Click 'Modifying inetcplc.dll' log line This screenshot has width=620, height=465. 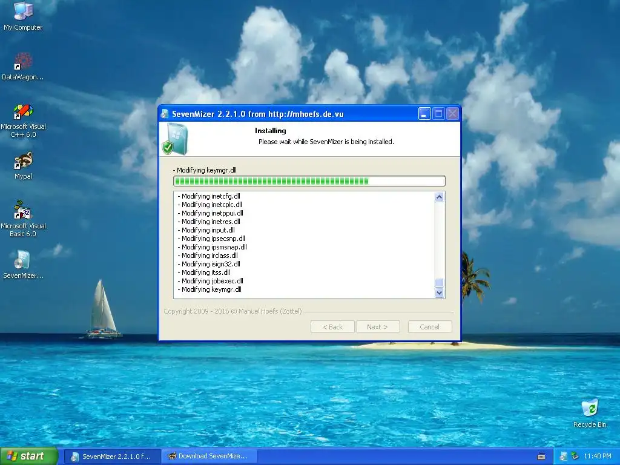pyautogui.click(x=209, y=205)
